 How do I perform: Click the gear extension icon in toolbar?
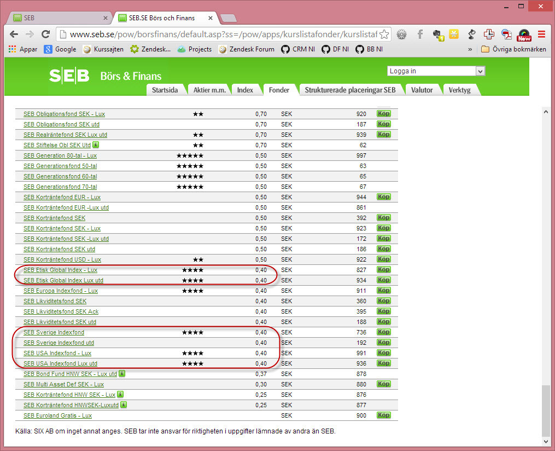point(402,34)
